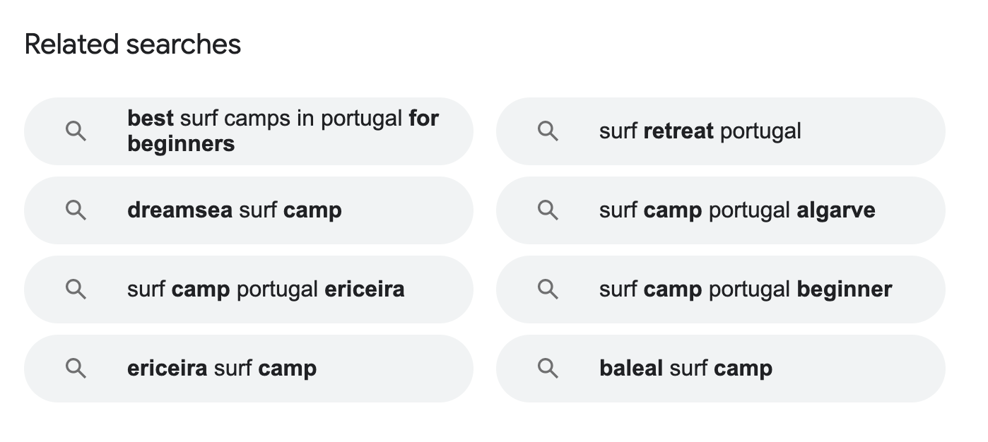Choose the "ericeira surf camp" suggestion text
The height and width of the screenshot is (442, 988).
[x=221, y=369]
